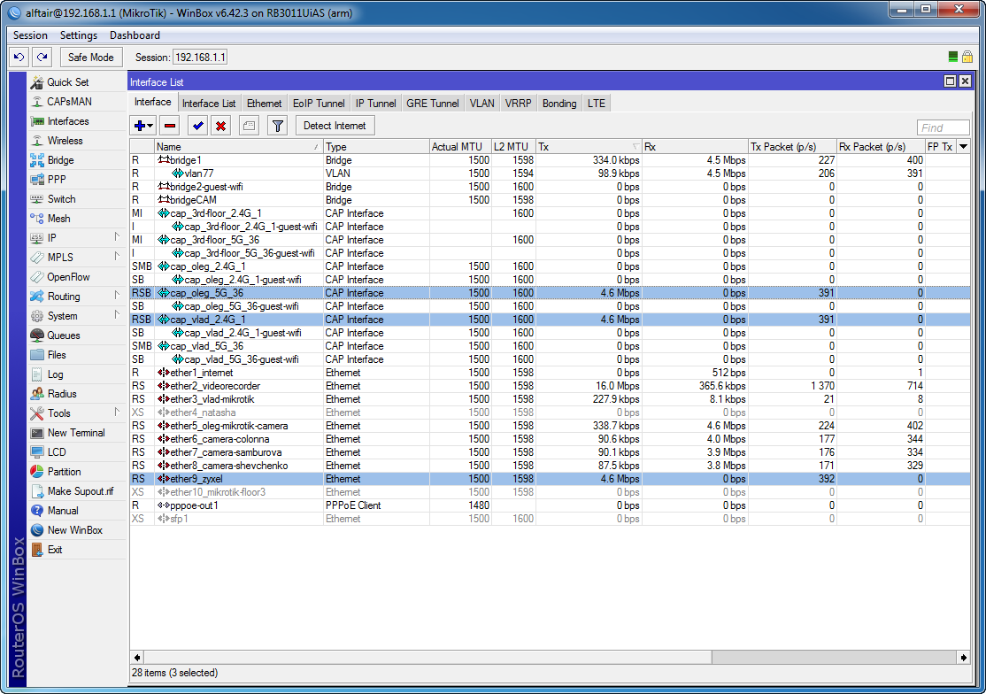Click the horizontal scrollbar right arrow
Image resolution: width=986 pixels, height=694 pixels.
click(963, 657)
